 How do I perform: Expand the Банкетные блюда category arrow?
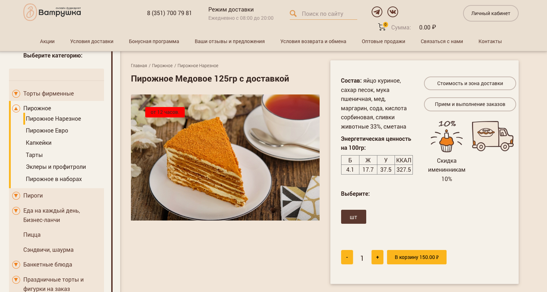tap(16, 265)
